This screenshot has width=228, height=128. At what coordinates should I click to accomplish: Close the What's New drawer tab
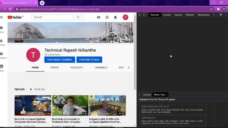(x=167, y=95)
